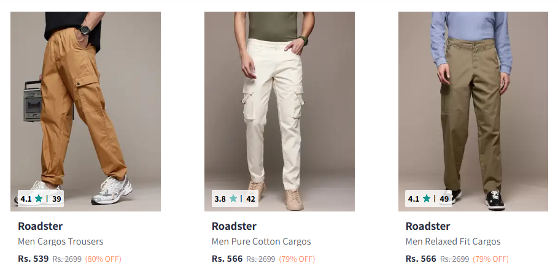Click the (79% OFF) label under Relaxed Fit Cargos
This screenshot has width=558, height=274.
coord(490,259)
